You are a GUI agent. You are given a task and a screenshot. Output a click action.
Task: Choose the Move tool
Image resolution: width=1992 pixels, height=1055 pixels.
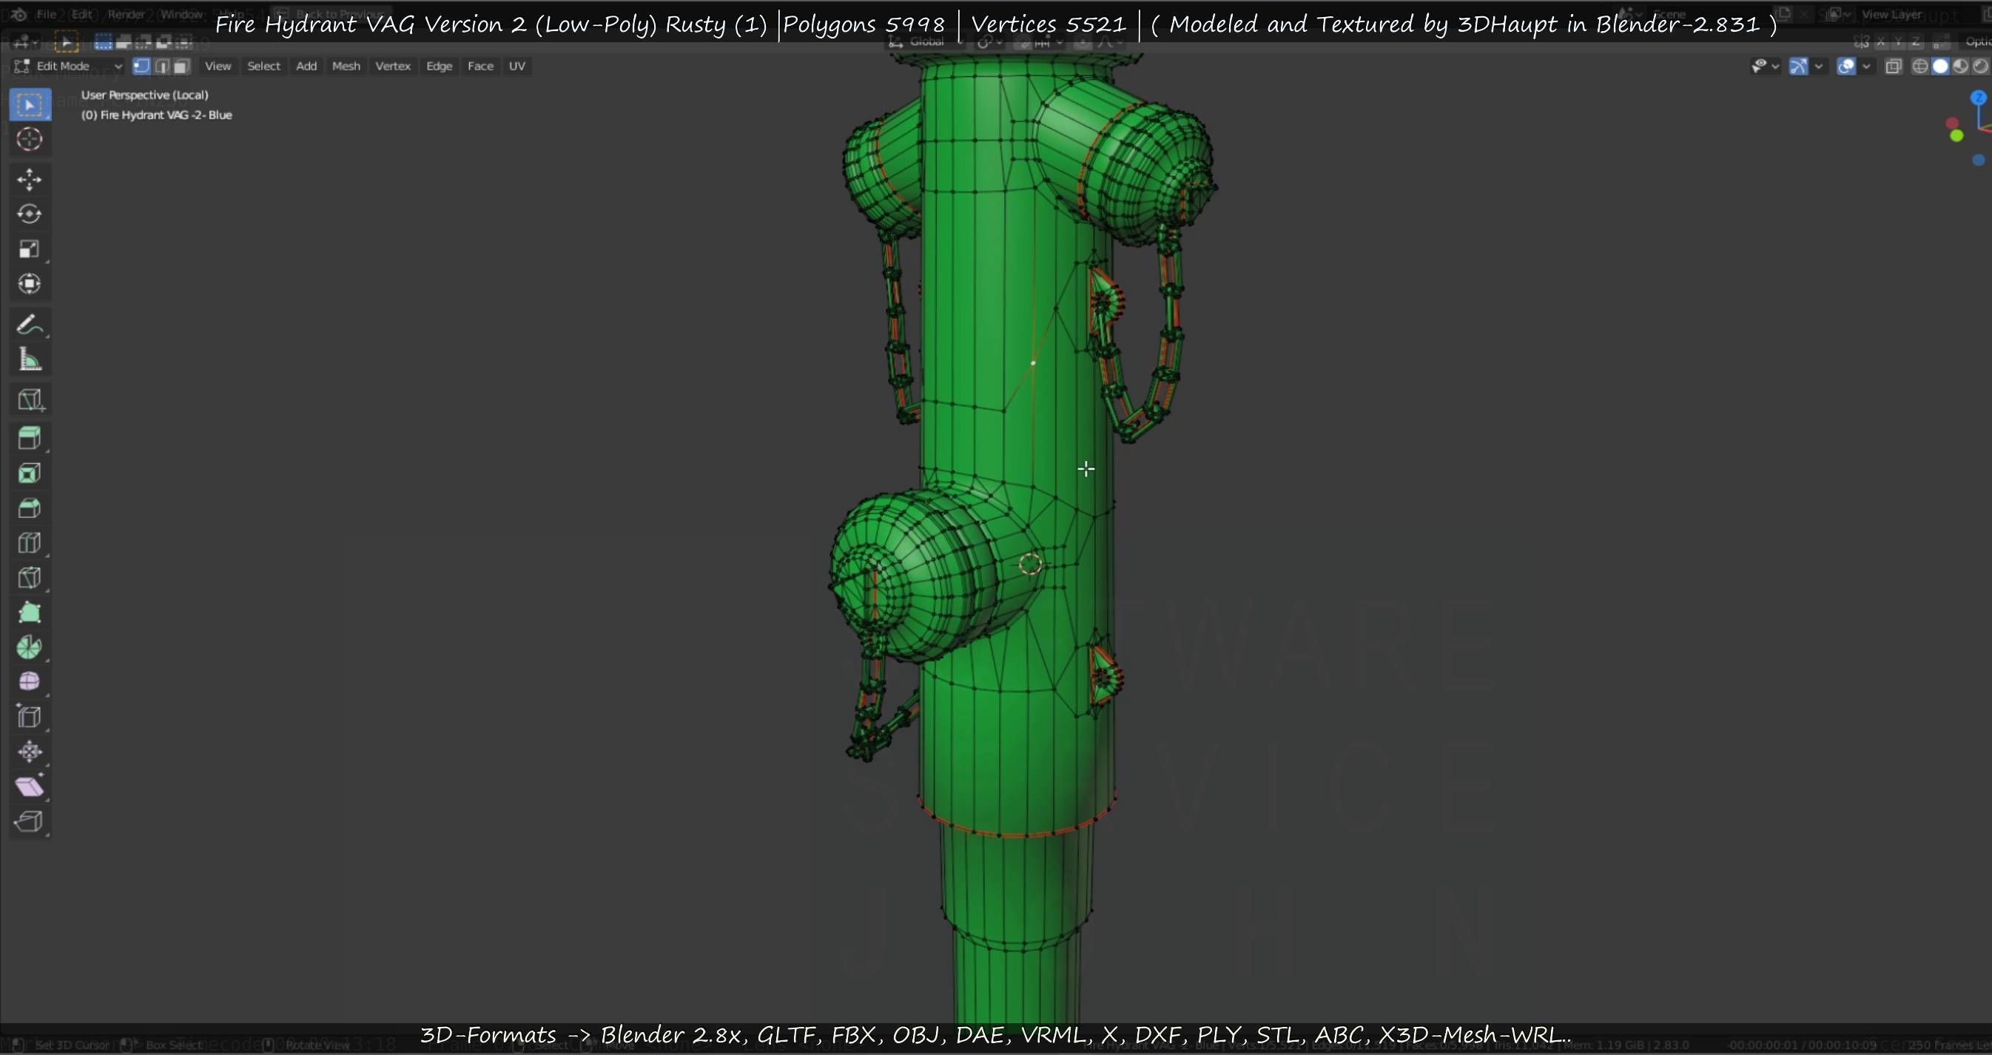[30, 179]
